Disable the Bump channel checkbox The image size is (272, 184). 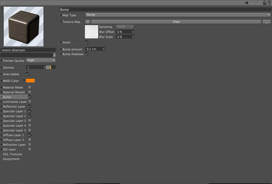(30, 97)
